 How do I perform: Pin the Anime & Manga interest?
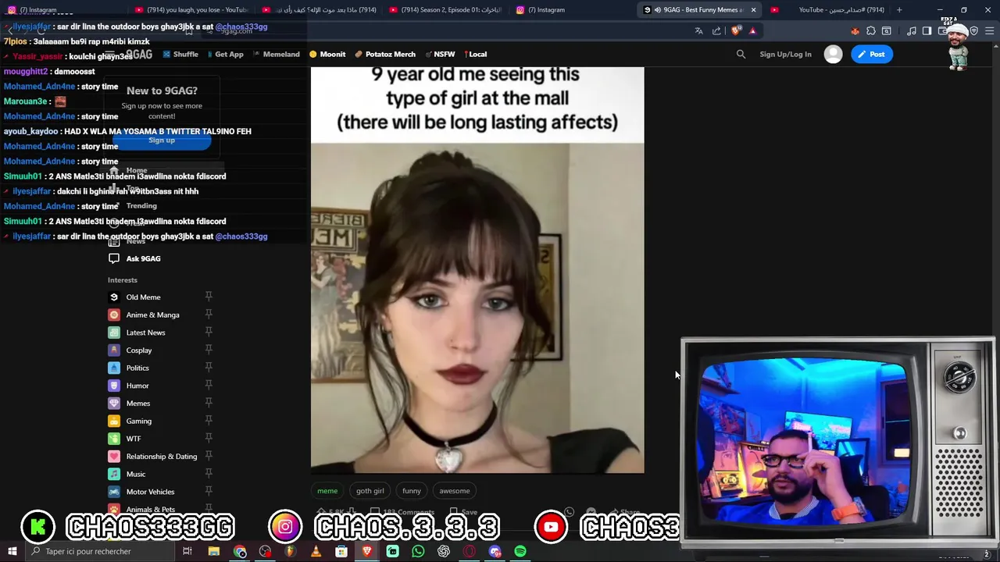(x=209, y=315)
